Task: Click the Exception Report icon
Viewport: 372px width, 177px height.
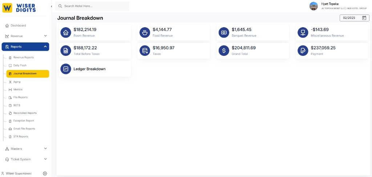Action: tap(10, 121)
